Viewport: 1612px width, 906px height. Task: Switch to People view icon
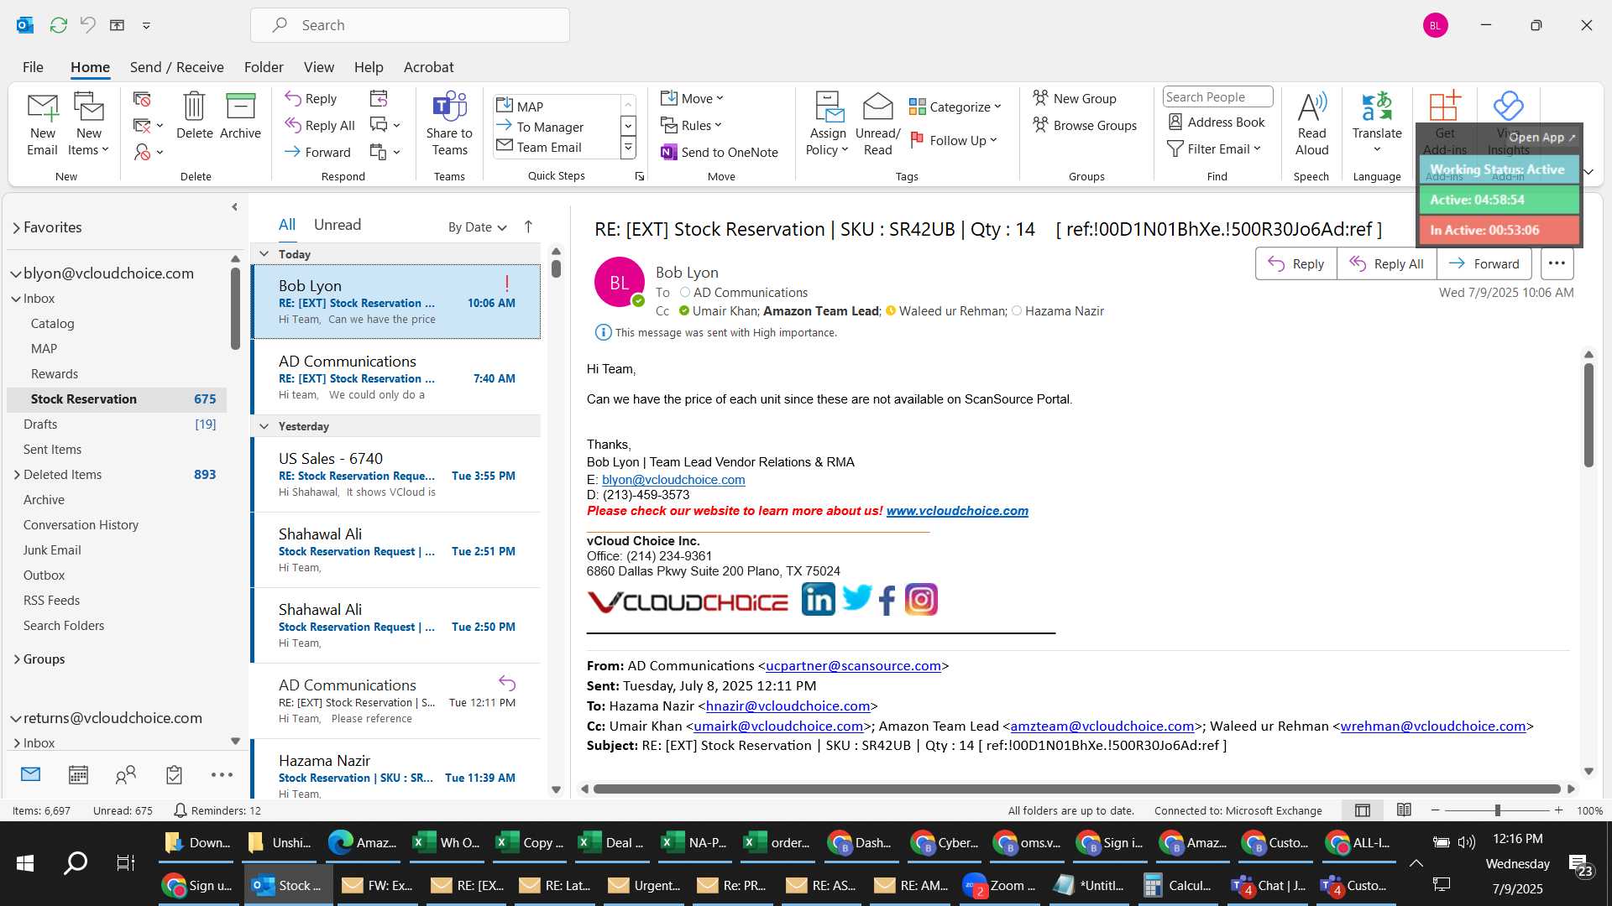pos(126,774)
